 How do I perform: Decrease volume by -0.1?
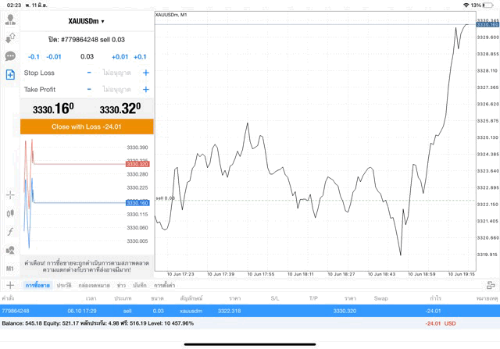pos(34,57)
